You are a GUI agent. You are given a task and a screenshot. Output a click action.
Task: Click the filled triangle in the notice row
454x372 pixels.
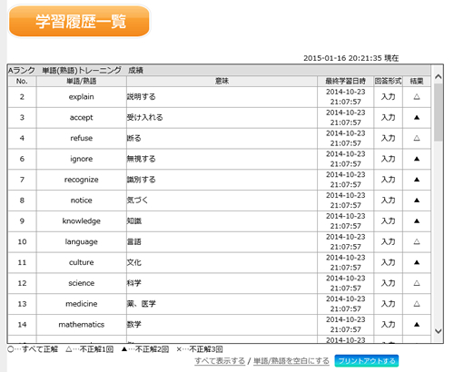point(417,201)
